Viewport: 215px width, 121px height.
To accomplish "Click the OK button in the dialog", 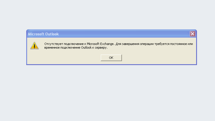I will [x=111, y=58].
